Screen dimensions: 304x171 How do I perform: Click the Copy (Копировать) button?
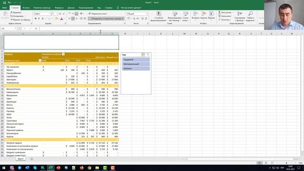(17, 16)
